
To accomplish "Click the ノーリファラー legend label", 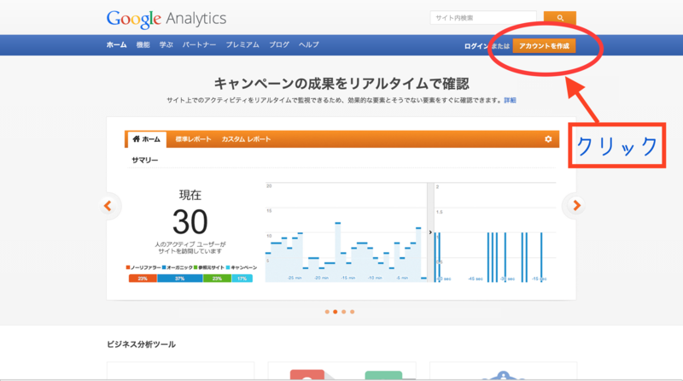I will [x=145, y=267].
